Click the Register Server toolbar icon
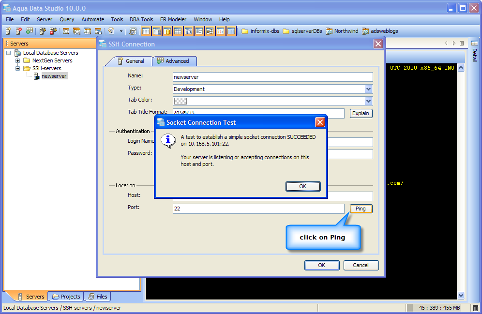 (8, 31)
